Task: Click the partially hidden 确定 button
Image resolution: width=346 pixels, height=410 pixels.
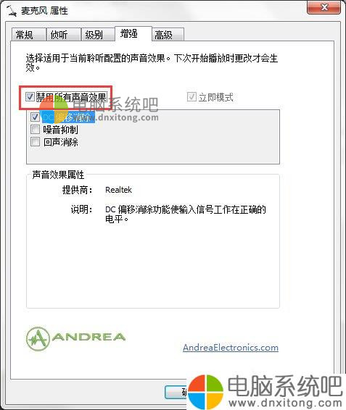Action: pos(176,392)
